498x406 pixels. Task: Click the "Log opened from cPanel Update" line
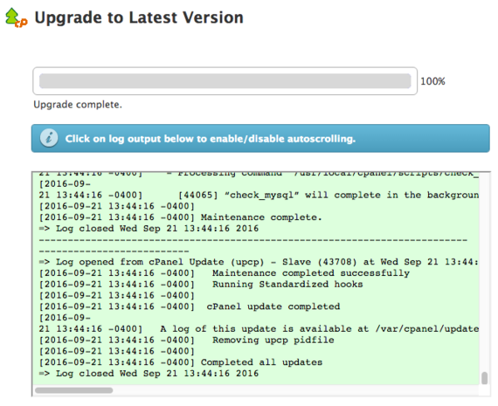pos(259,262)
